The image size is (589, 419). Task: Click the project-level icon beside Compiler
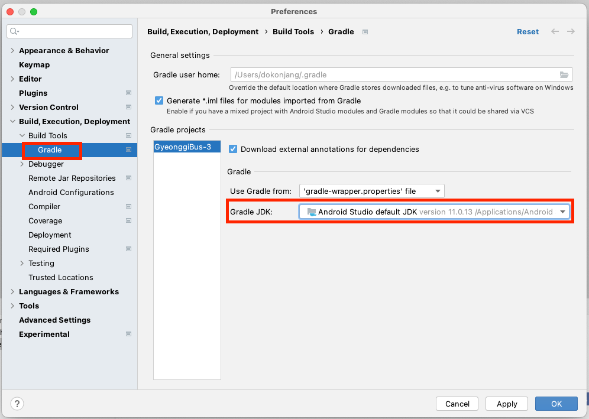[128, 206]
